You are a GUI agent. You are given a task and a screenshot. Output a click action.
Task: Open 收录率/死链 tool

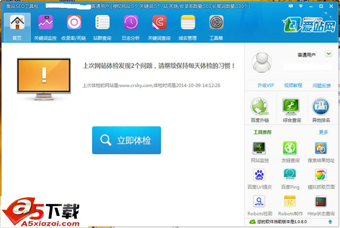[74, 28]
